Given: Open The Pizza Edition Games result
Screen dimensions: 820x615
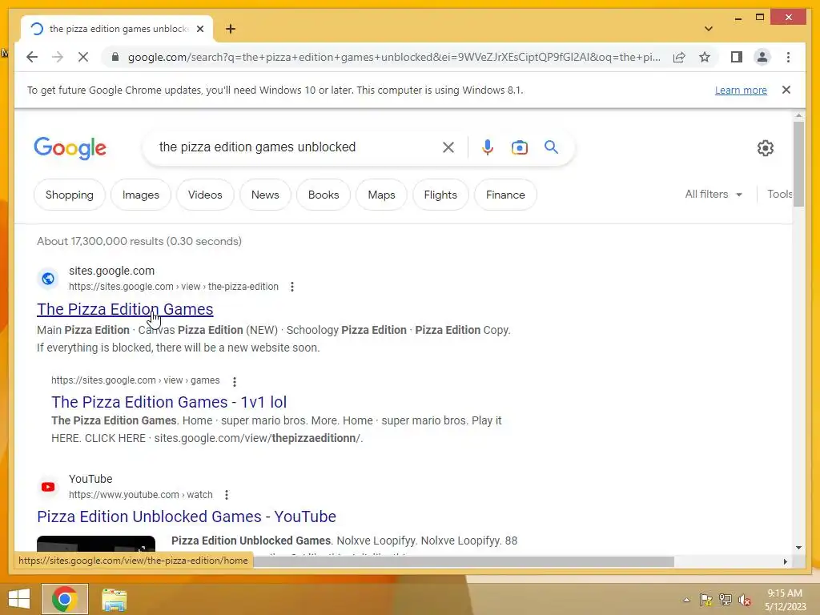Looking at the screenshot, I should click(x=125, y=309).
